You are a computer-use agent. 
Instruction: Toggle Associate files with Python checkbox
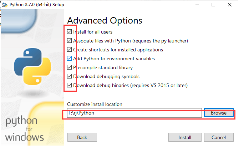click(x=69, y=41)
